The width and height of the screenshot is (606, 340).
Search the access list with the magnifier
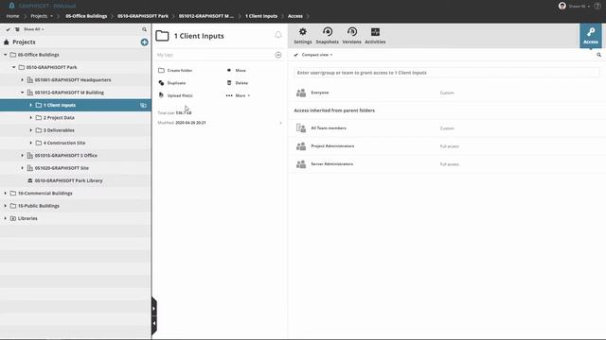click(598, 55)
